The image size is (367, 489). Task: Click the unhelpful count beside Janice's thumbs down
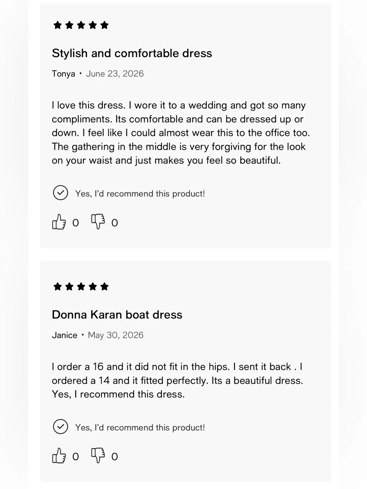(115, 457)
